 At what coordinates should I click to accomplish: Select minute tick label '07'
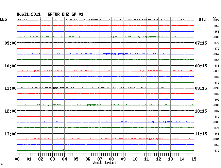[x=100, y=159]
